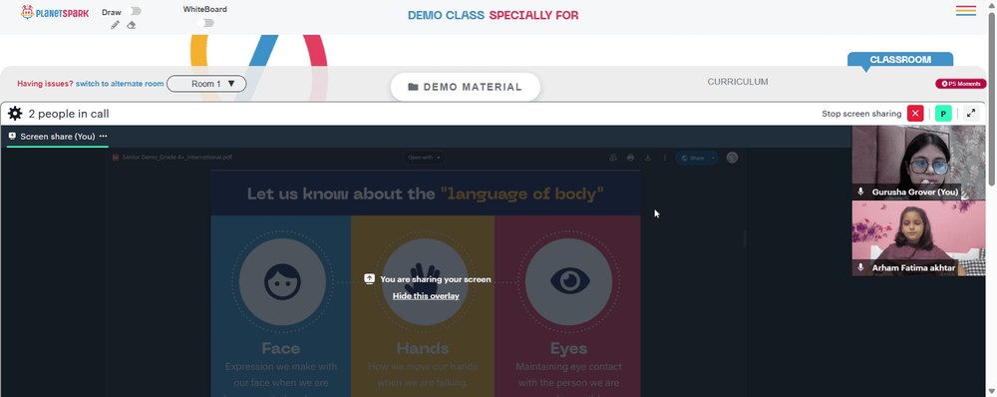The width and height of the screenshot is (997, 397).
Task: Click Gurusha Grover microphone icon
Action: pos(861,192)
